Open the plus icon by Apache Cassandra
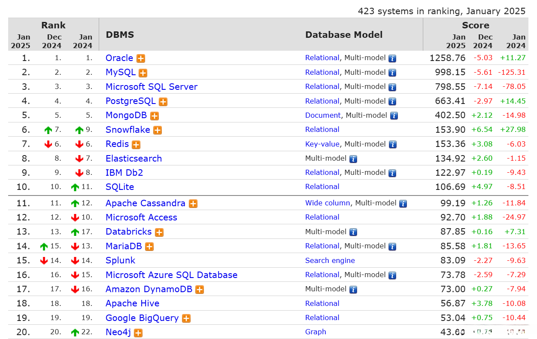 click(193, 204)
